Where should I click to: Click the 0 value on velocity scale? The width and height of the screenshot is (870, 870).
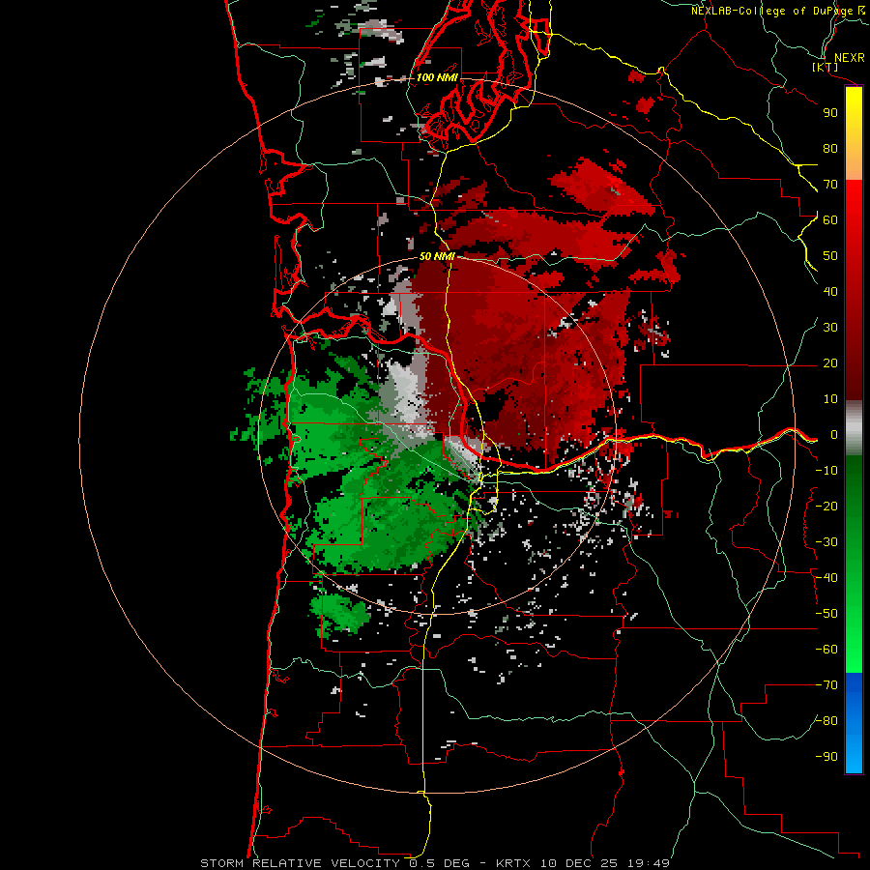tap(834, 434)
